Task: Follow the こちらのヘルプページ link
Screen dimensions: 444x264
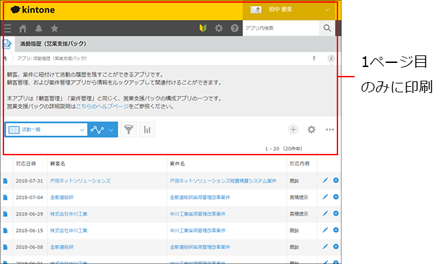Action: [x=102, y=107]
